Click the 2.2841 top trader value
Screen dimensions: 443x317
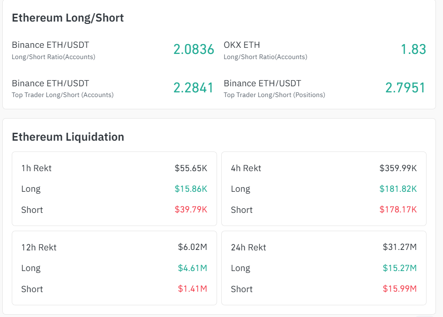(x=194, y=88)
